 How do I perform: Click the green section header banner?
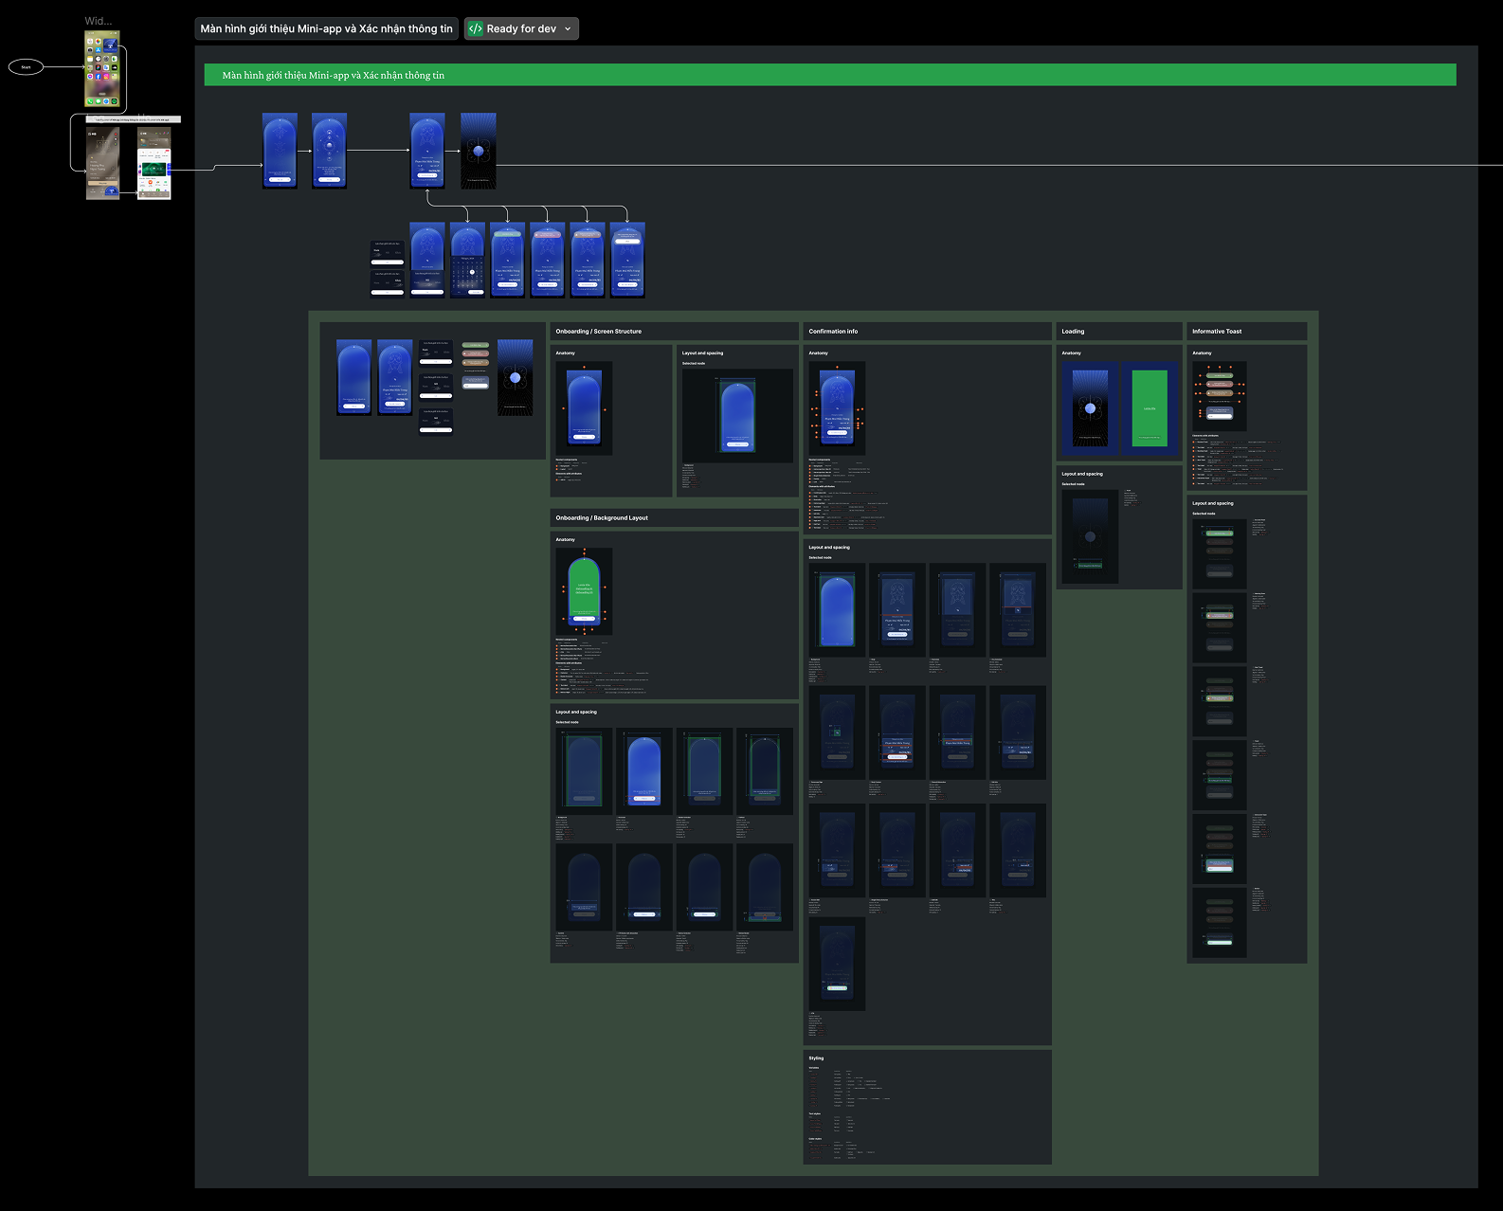(829, 75)
